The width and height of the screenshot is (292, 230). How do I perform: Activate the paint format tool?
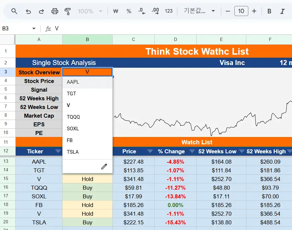pos(68,11)
